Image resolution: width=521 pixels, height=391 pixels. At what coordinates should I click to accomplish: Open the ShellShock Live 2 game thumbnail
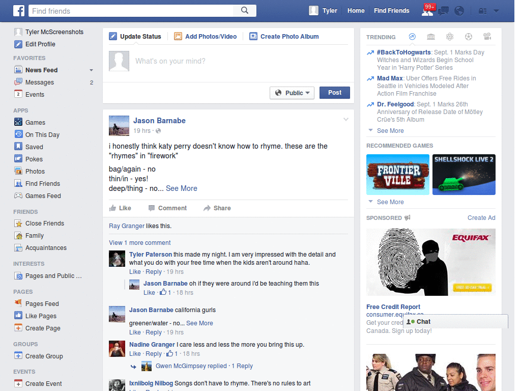[464, 175]
